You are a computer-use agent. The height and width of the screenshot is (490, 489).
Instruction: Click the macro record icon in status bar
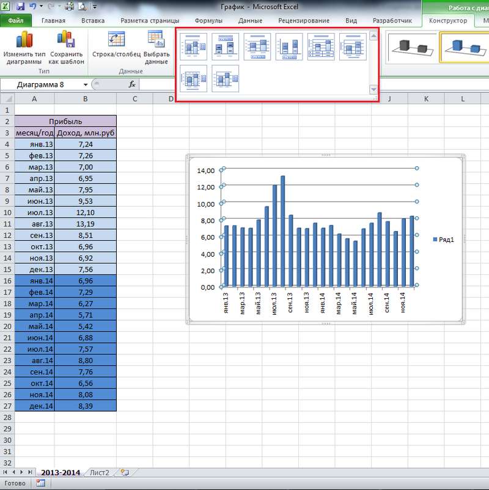point(40,483)
